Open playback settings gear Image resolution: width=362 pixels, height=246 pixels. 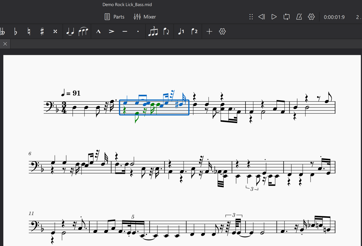311,17
